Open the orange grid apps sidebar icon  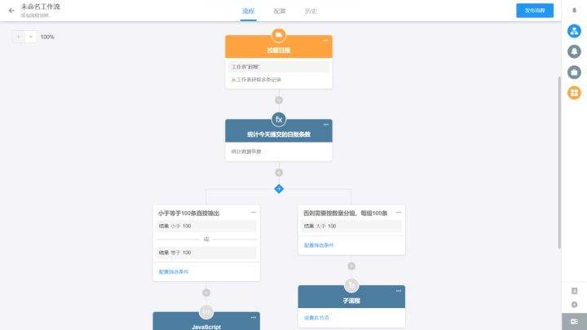(574, 92)
